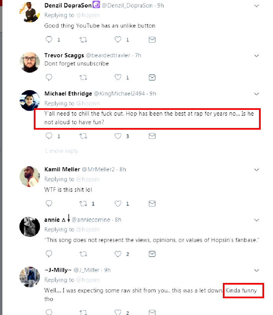Share annie's tweet via direct message icon
This screenshot has width=273, height=315.
[x=152, y=254]
